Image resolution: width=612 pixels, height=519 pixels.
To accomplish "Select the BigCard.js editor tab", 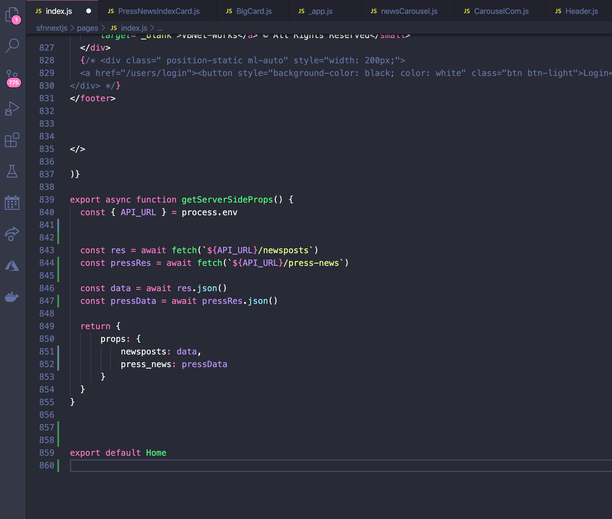I will pos(254,11).
